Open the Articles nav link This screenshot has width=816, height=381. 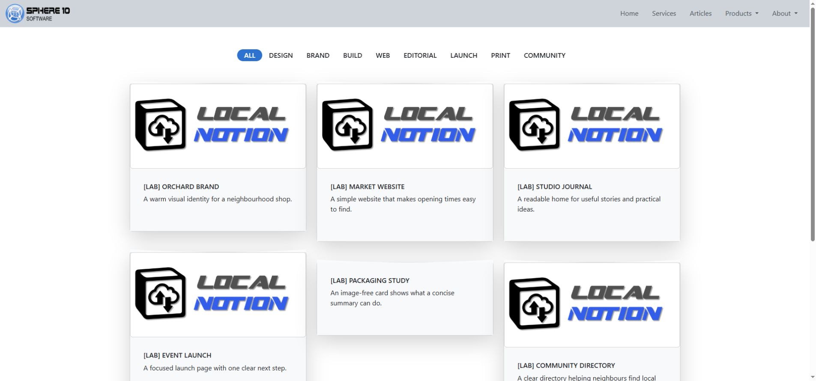click(x=700, y=14)
